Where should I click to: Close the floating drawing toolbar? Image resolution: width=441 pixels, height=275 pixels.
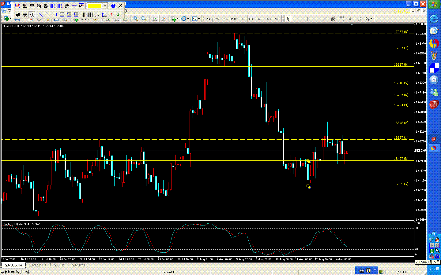tap(120, 6)
